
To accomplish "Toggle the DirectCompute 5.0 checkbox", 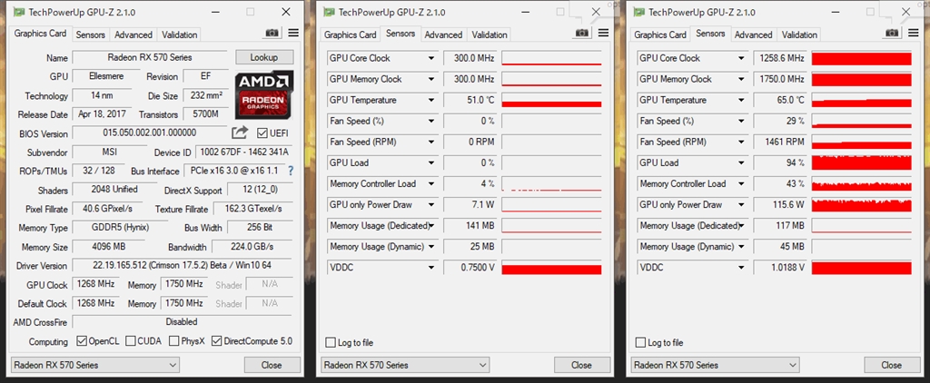I will tap(216, 341).
